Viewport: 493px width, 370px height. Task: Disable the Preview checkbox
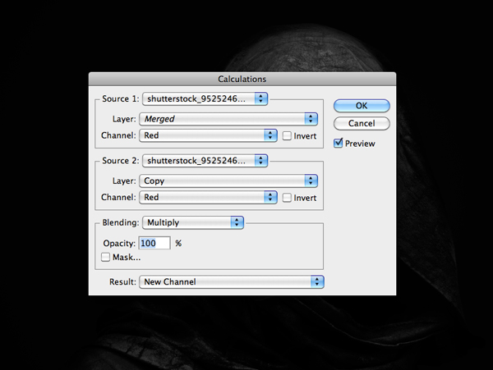coord(339,144)
